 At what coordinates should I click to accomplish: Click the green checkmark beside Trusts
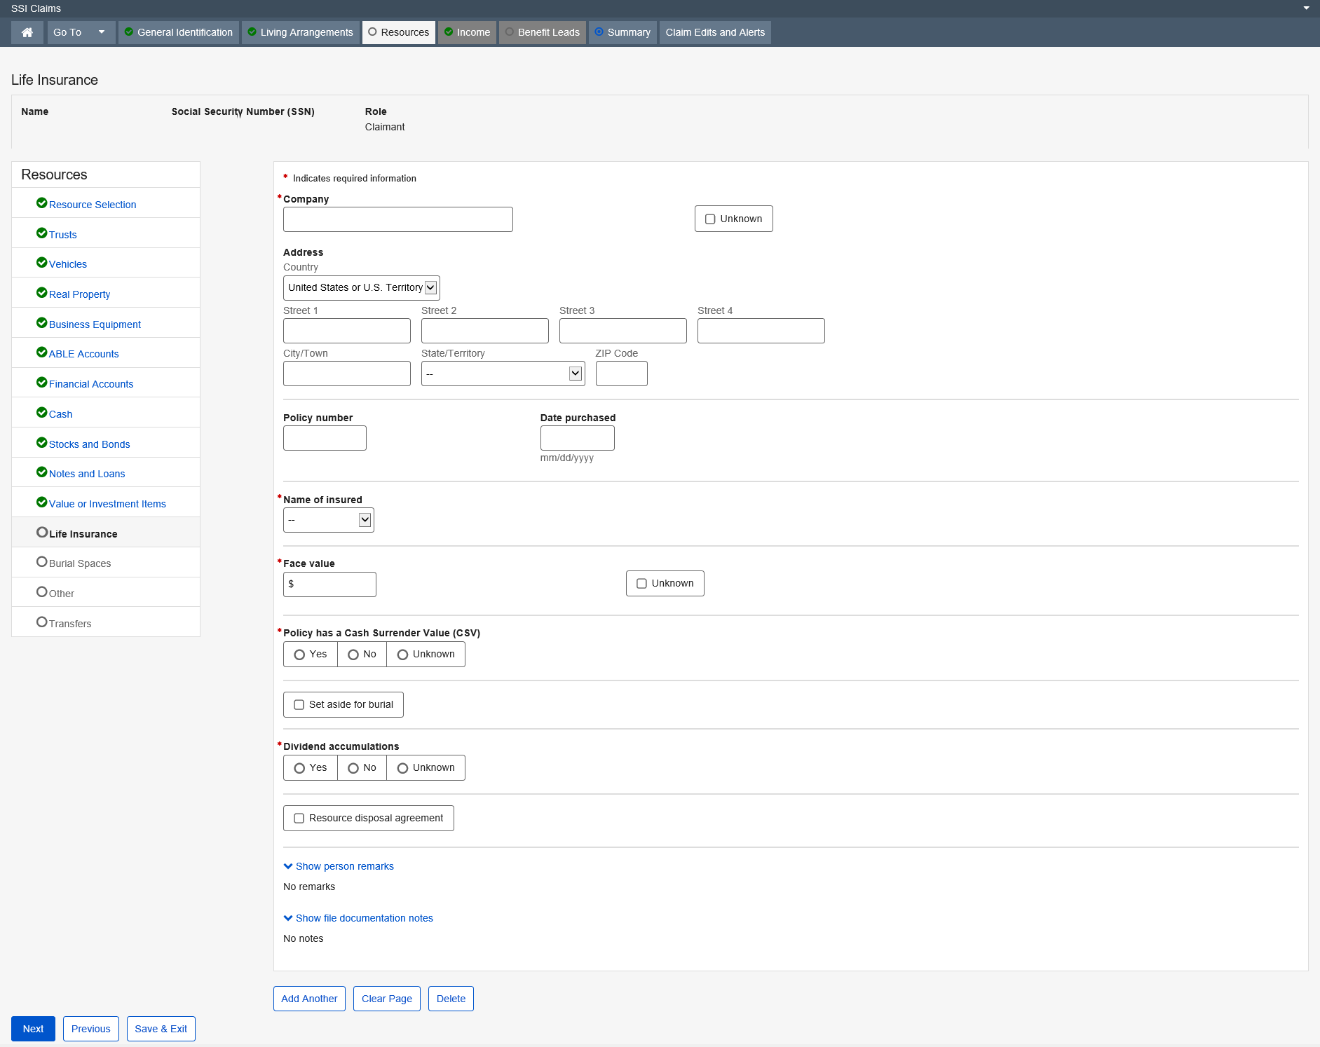[x=41, y=233]
